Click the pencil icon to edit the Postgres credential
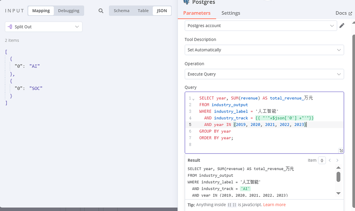The width and height of the screenshot is (355, 211). pos(343,25)
